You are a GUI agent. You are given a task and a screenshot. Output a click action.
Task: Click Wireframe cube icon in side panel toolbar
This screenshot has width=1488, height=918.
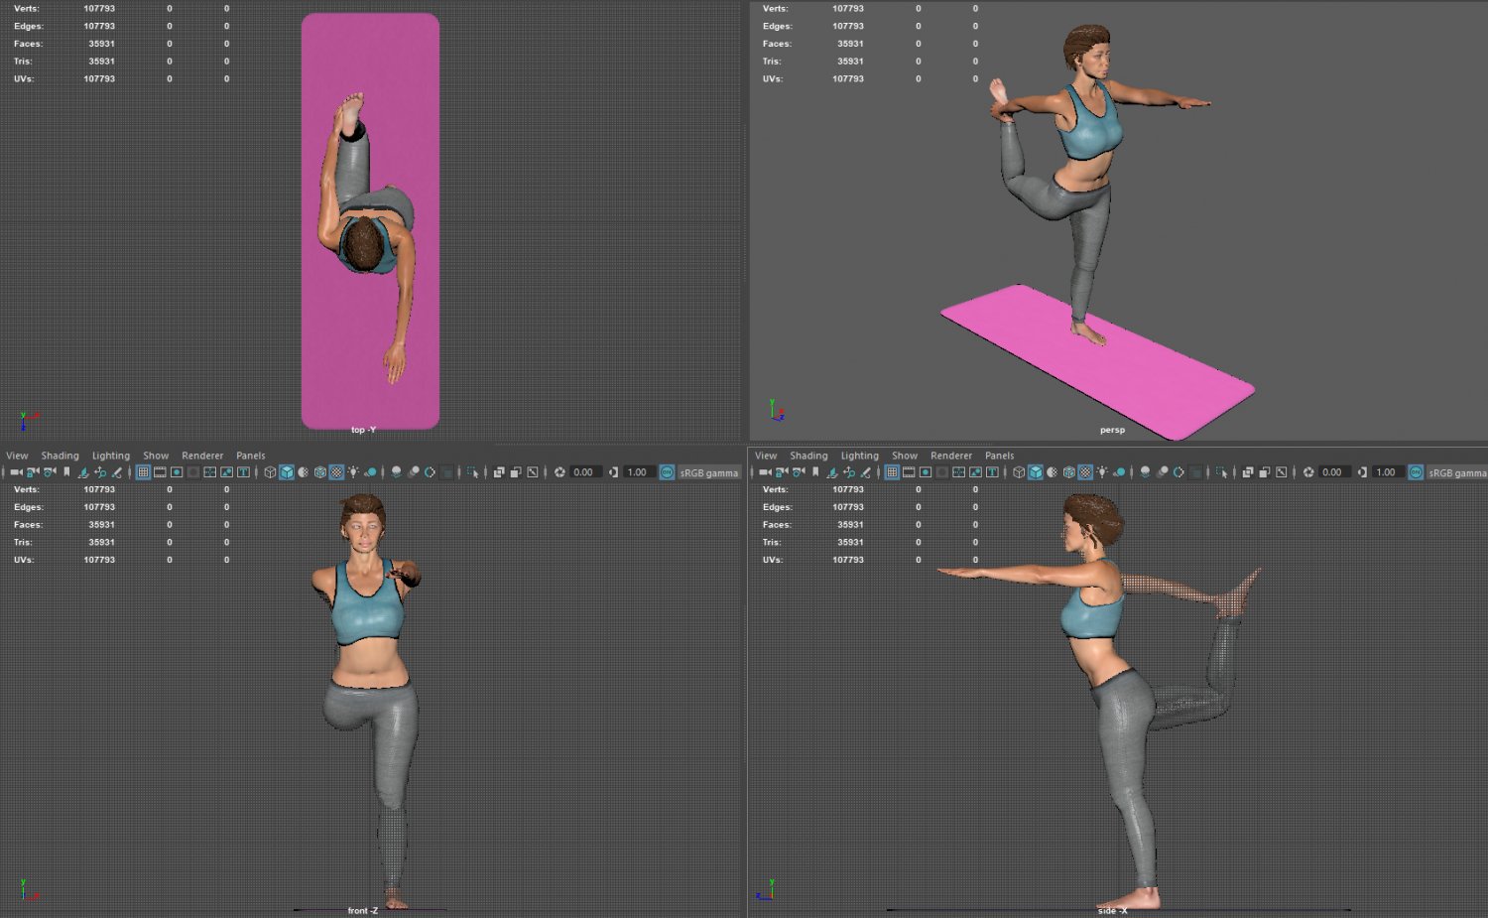(1019, 472)
